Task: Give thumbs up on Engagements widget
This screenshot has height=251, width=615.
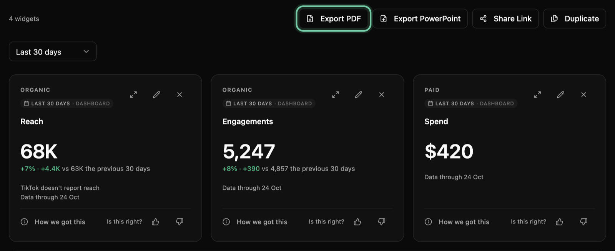Action: (357, 222)
